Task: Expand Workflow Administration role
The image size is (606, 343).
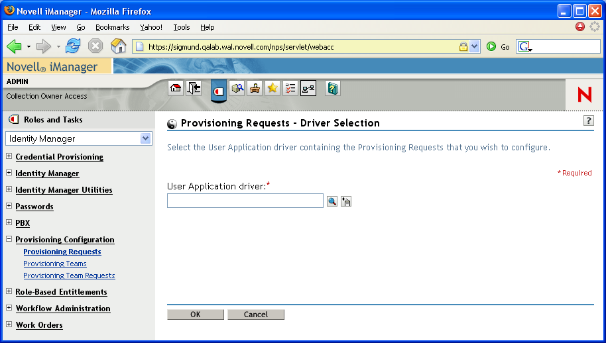Action: (x=9, y=307)
